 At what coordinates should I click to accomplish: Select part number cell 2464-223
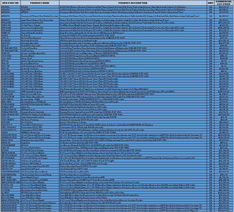click(x=11, y=43)
